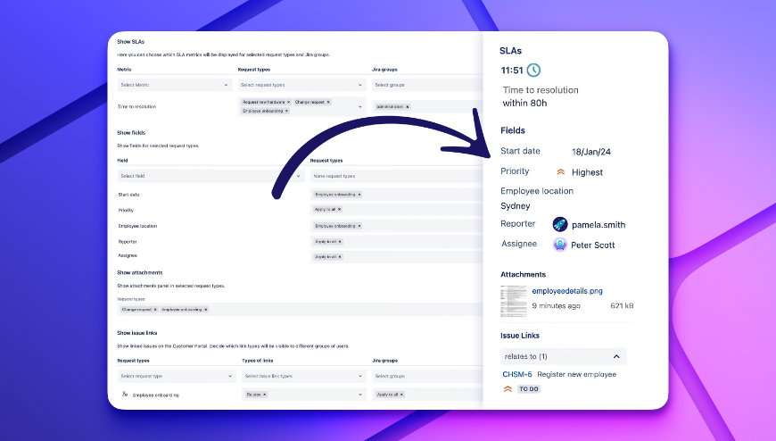Click the 'Register new employee' issue summary

pos(576,374)
